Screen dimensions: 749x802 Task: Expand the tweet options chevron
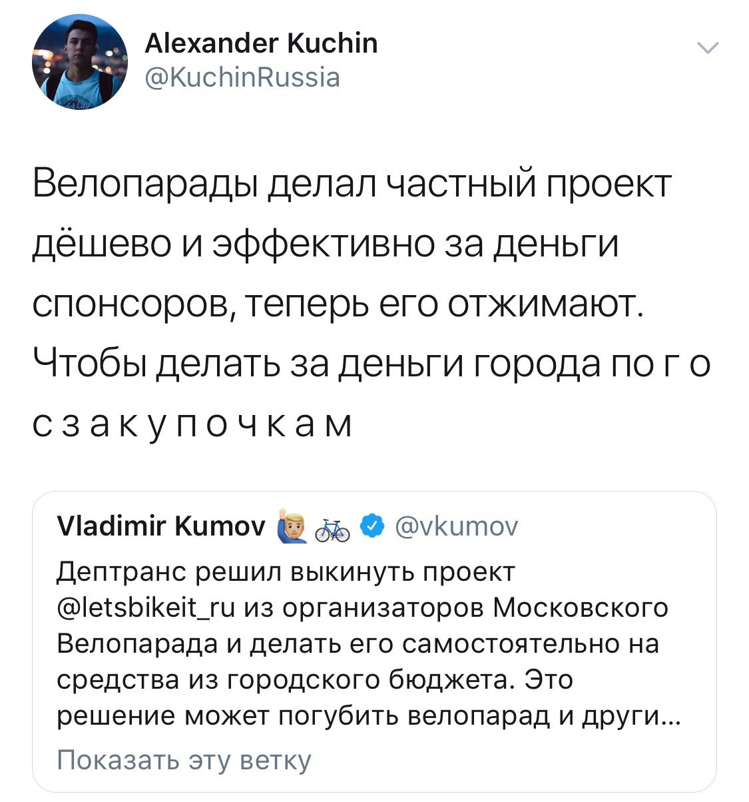click(707, 48)
